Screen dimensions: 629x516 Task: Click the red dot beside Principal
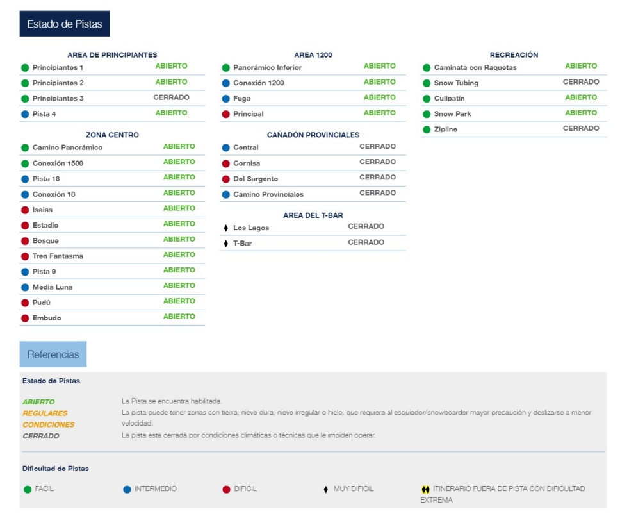tap(226, 115)
